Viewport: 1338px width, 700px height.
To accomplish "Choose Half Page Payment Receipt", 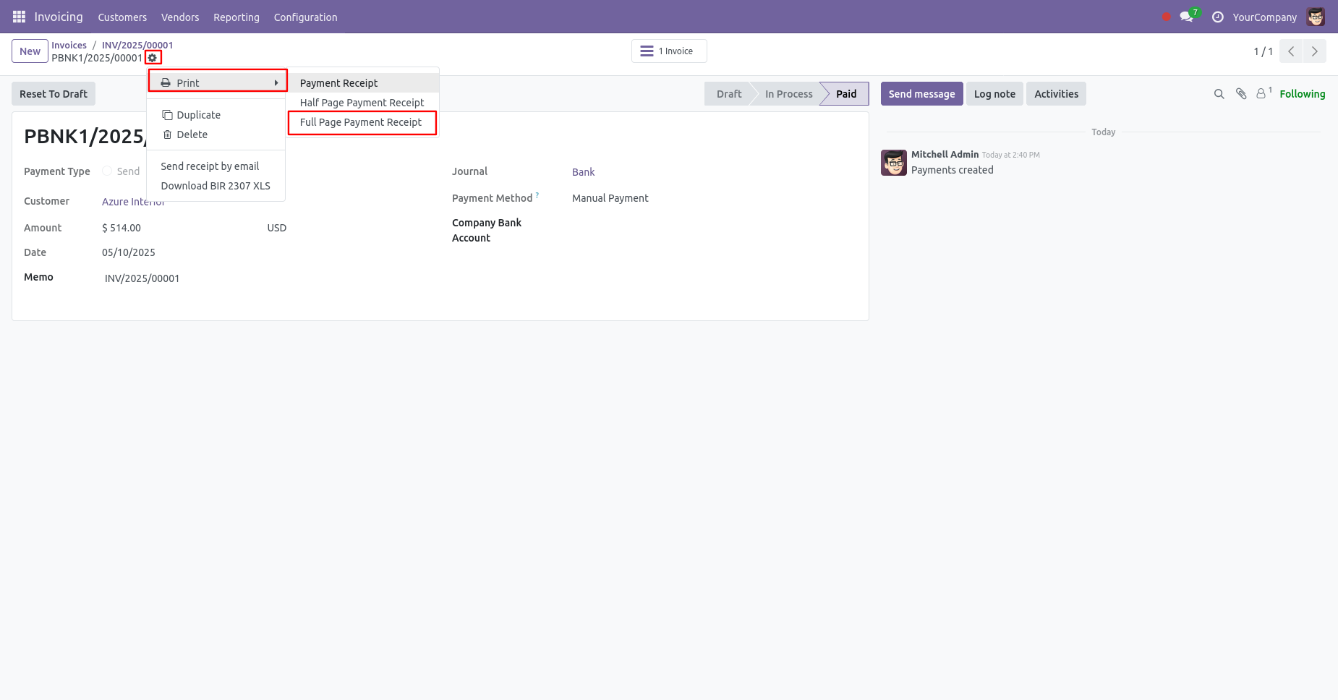I will [x=363, y=103].
